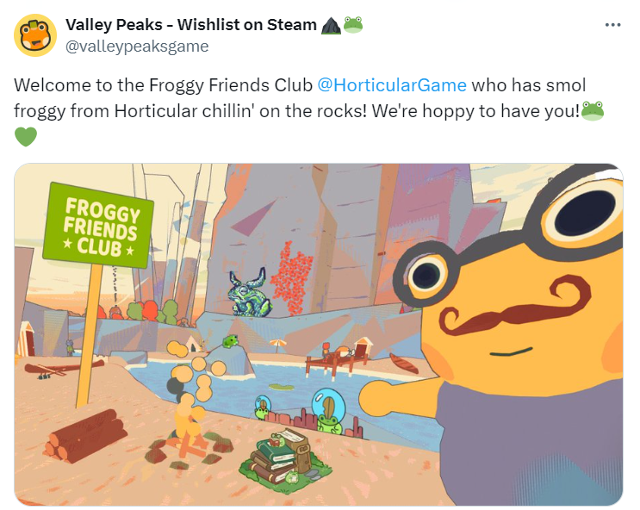The height and width of the screenshot is (510, 640).
Task: Click the large frog with bubble helmet
Action: 328,411
